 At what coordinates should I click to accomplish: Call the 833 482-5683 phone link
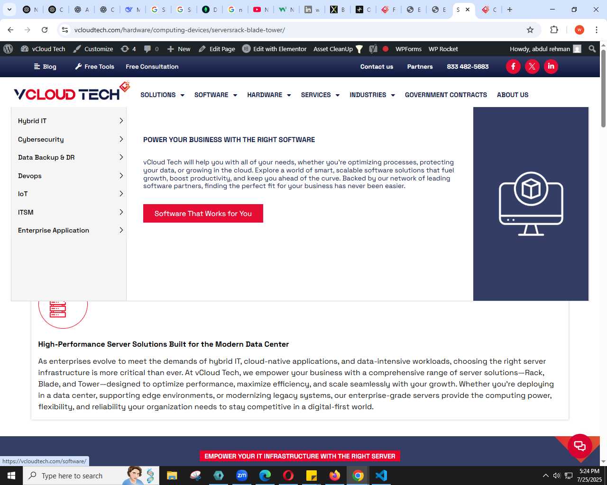[x=468, y=67]
